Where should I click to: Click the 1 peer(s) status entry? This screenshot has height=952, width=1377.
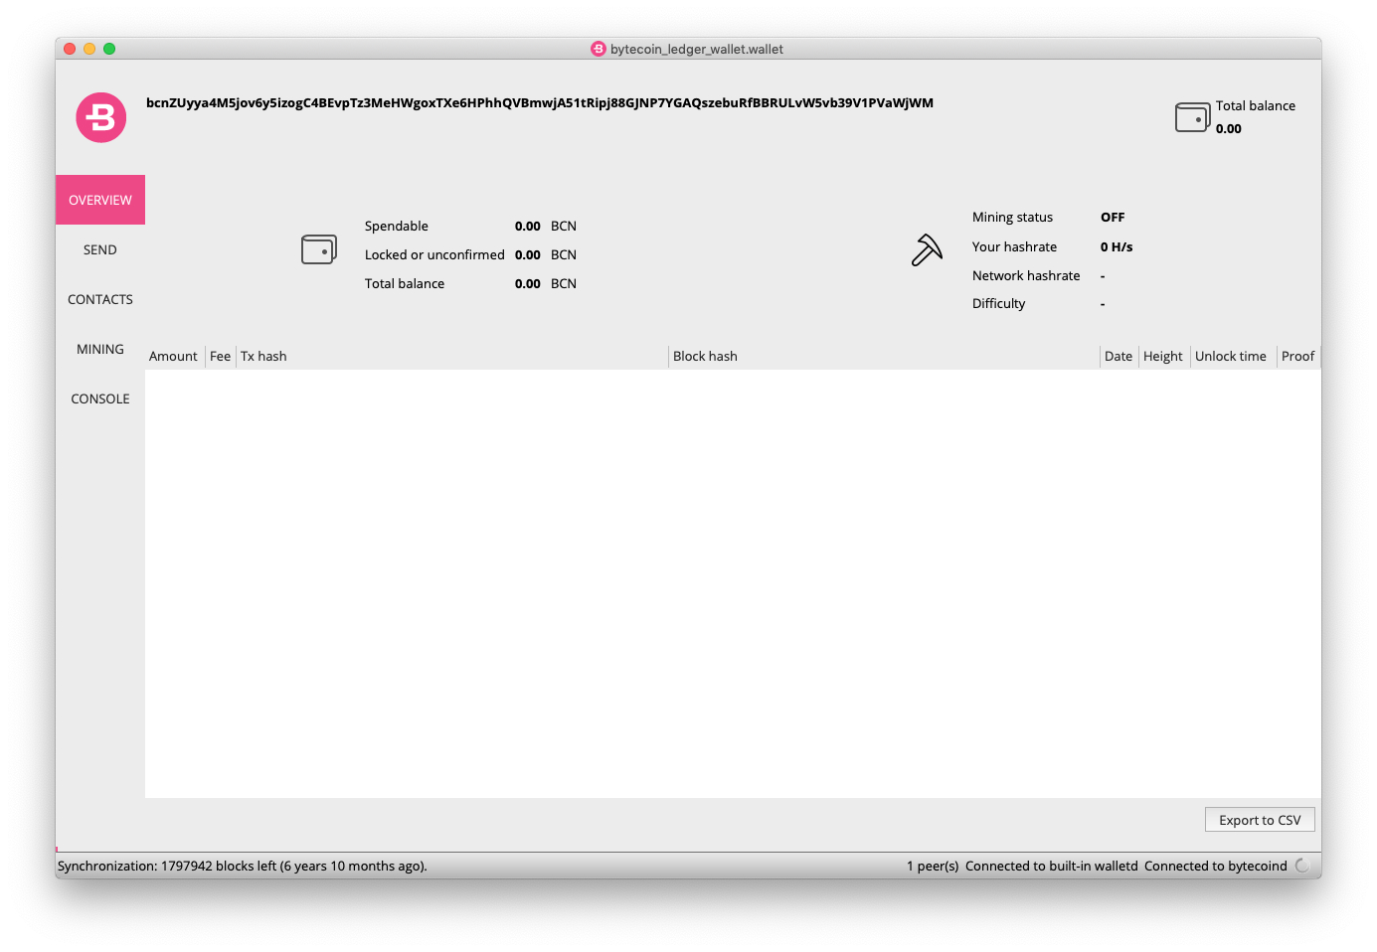tap(933, 866)
